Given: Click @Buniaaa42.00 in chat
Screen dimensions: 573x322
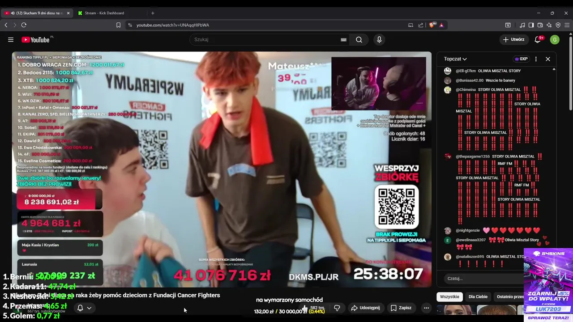Looking at the screenshot, I should point(470,80).
